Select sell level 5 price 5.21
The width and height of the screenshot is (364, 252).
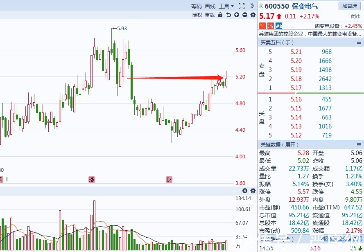(296, 52)
